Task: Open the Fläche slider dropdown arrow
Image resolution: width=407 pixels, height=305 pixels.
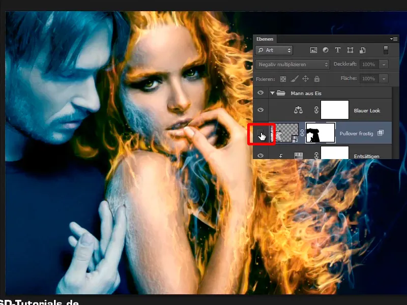Action: pyautogui.click(x=384, y=78)
